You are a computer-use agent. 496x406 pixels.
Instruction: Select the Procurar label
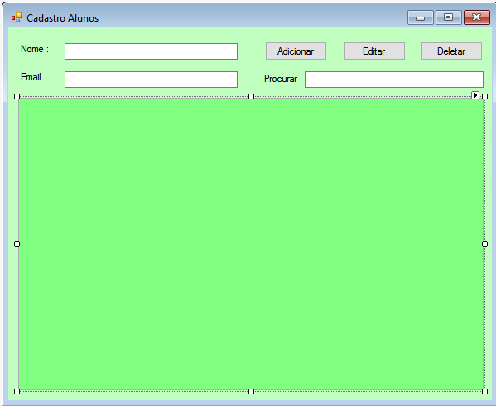(281, 79)
